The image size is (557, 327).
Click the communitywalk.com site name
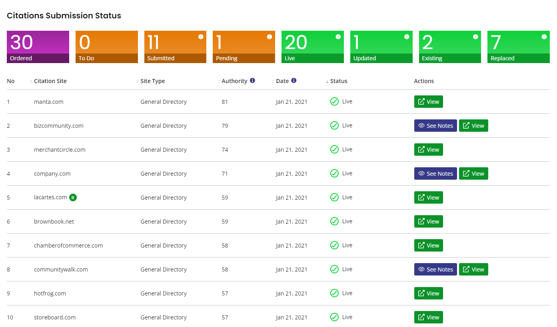[61, 270]
